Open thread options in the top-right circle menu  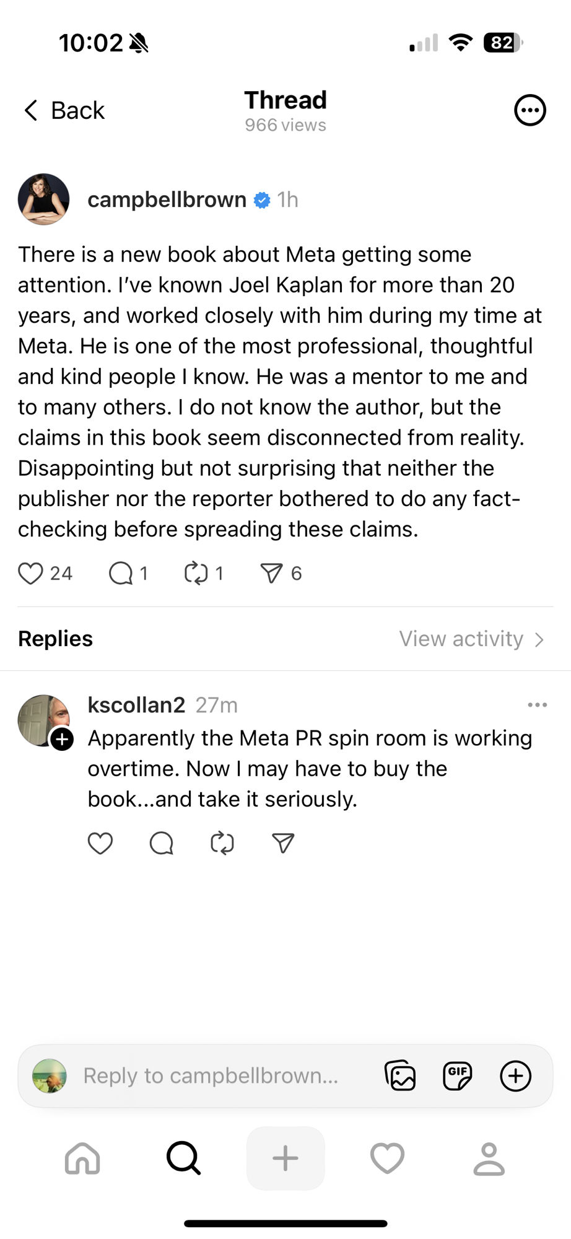point(530,110)
